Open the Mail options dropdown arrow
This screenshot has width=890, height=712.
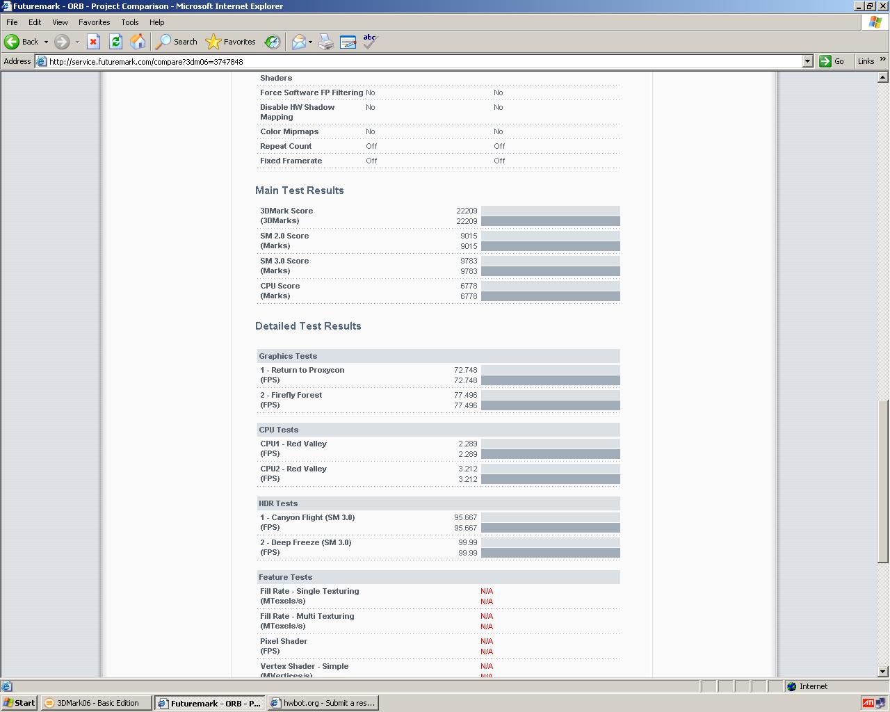click(x=310, y=42)
